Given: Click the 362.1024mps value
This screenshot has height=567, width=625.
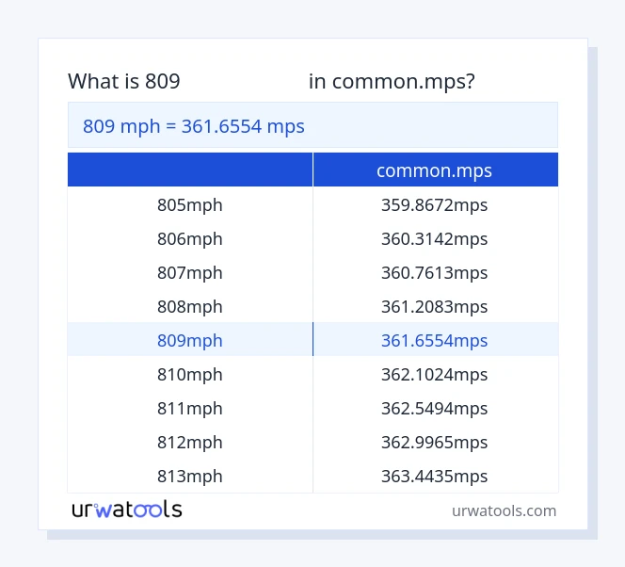Looking at the screenshot, I should pyautogui.click(x=434, y=374).
